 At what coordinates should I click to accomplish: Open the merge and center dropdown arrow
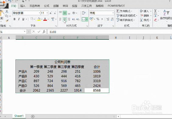tap(87, 19)
